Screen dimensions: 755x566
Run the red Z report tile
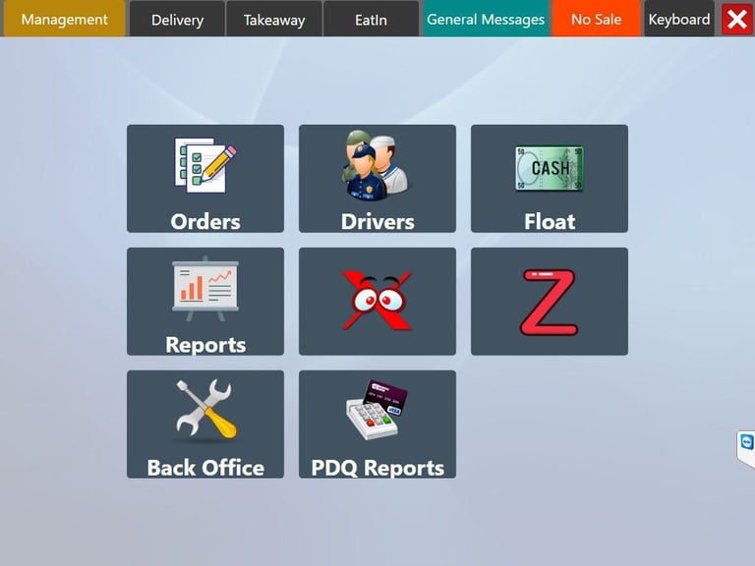(x=550, y=302)
